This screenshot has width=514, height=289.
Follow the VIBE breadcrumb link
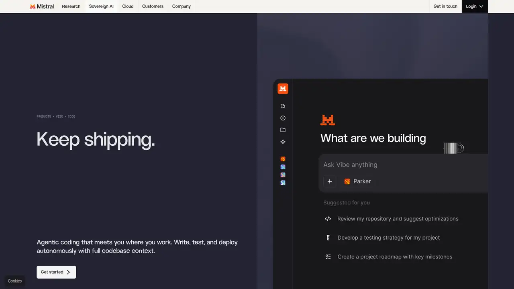click(59, 116)
